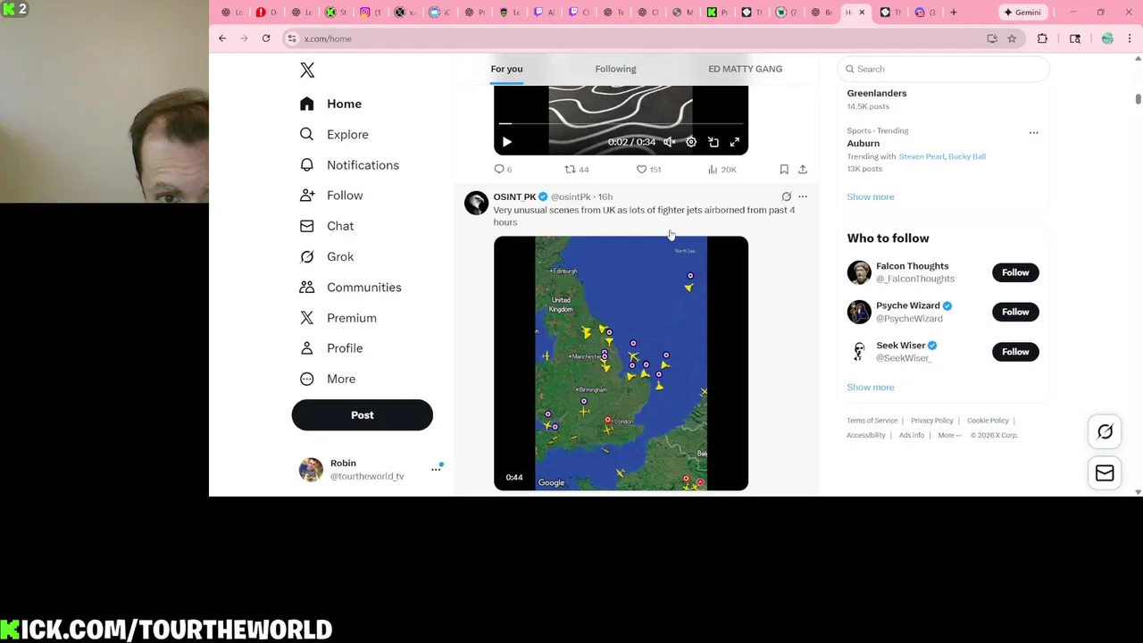Play the UK fighter jets map video
Screen dimensions: 1143x643
pos(621,363)
